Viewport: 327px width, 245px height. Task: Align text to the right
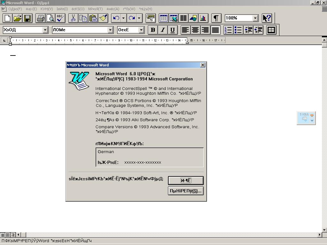(205, 30)
